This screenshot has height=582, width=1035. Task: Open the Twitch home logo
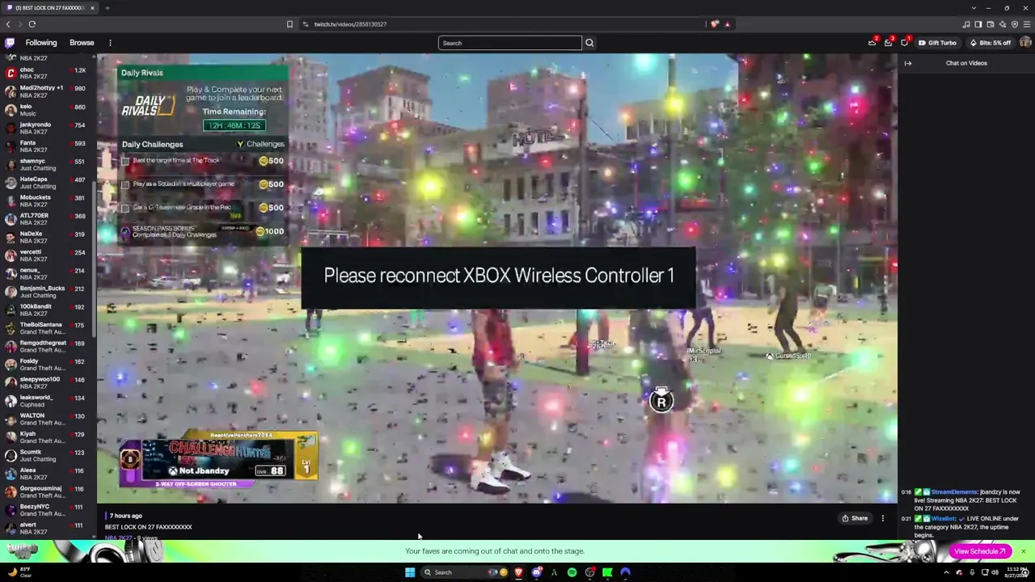tap(10, 43)
